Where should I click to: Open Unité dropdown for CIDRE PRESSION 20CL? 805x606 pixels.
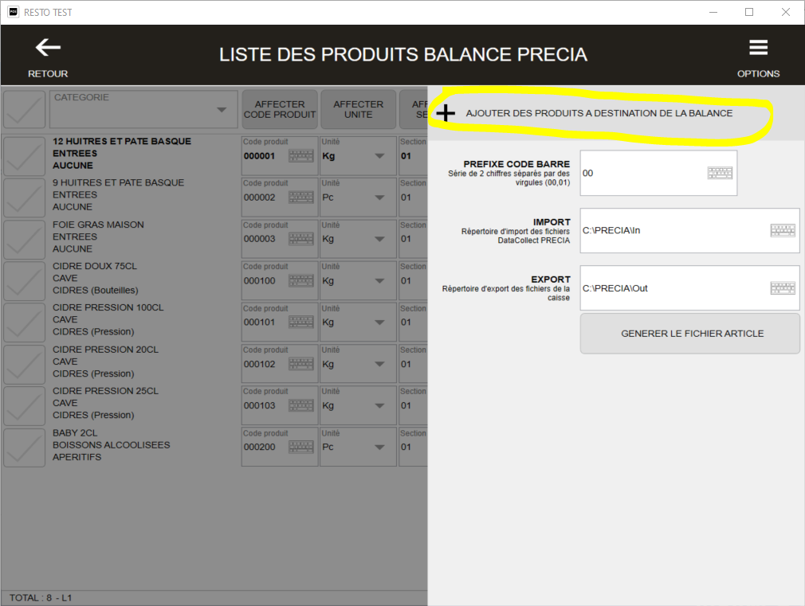[358, 364]
